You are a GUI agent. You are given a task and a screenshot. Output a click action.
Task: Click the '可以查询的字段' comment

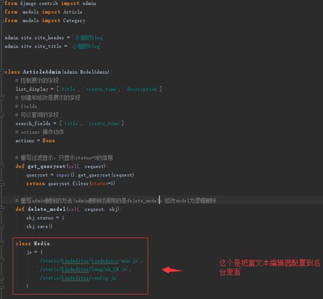point(37,115)
